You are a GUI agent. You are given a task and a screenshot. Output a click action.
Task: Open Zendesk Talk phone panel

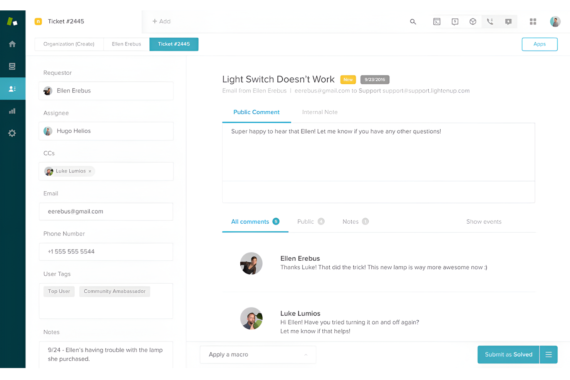(x=490, y=22)
